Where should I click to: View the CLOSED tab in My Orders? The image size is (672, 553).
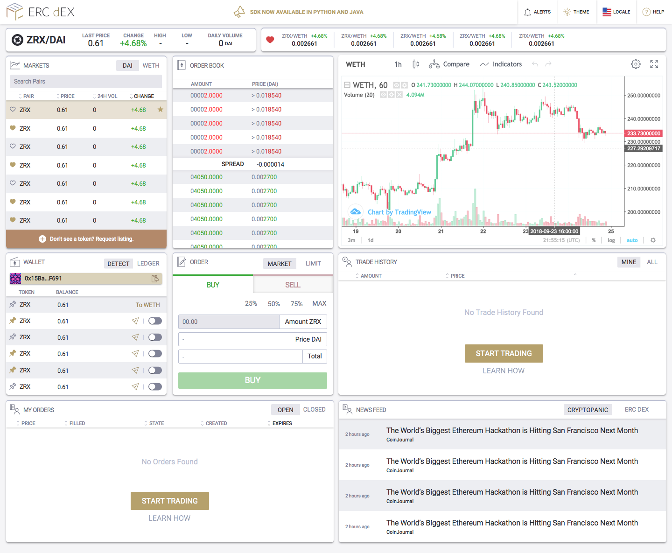(x=314, y=409)
